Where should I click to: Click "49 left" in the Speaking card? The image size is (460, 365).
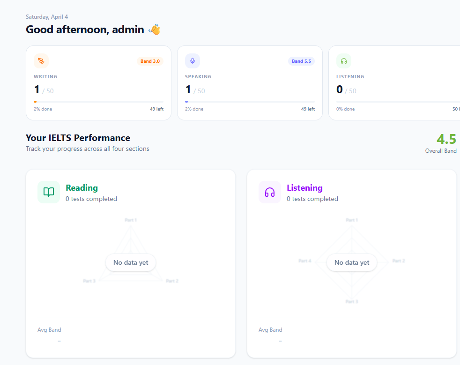[308, 109]
